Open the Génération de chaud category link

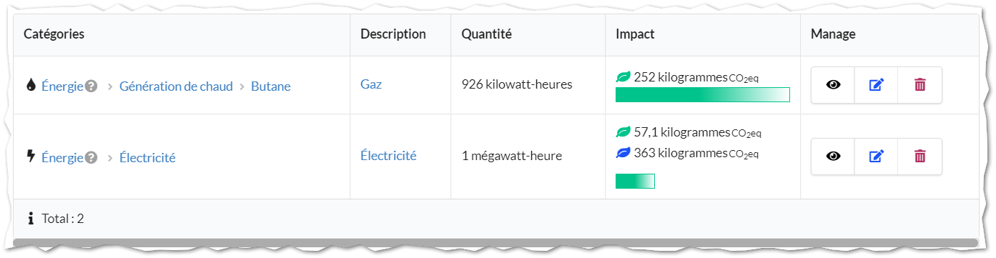(176, 86)
